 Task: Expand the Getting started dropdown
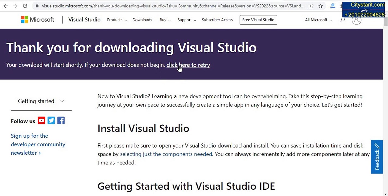(x=41, y=101)
